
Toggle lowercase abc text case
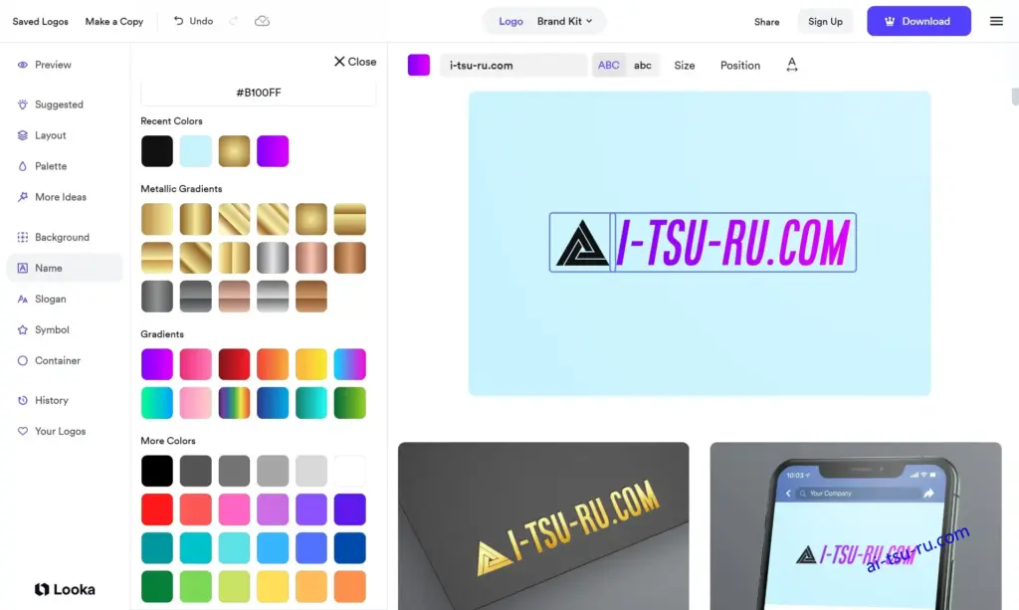642,65
